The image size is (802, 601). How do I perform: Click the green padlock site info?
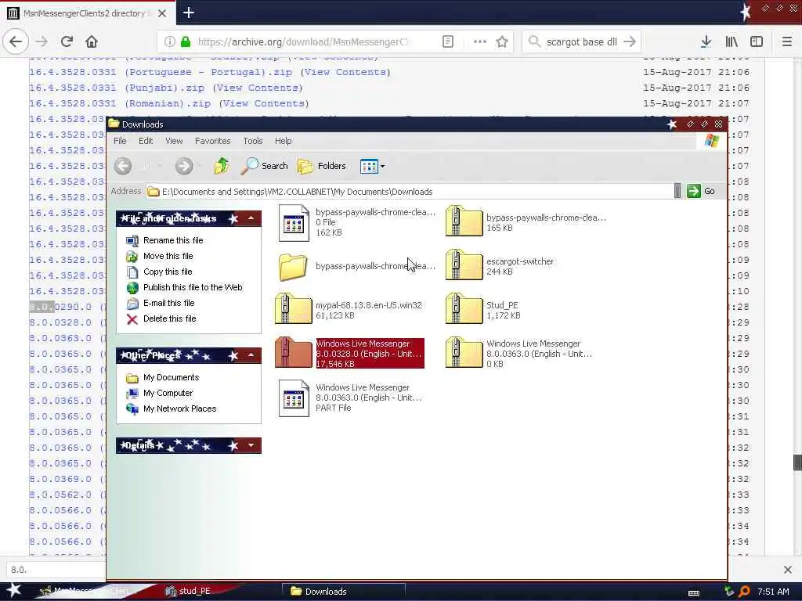click(x=186, y=42)
